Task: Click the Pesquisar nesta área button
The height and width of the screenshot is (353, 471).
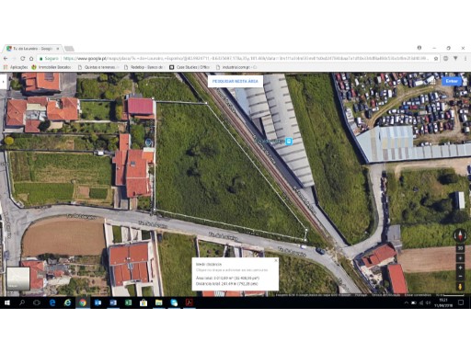Action: [235, 81]
